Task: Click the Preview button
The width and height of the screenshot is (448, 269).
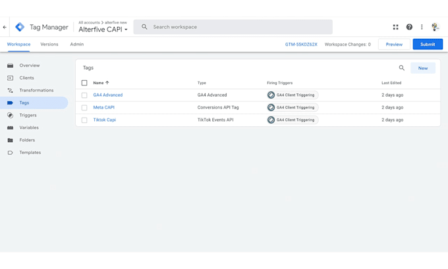Action: (394, 45)
